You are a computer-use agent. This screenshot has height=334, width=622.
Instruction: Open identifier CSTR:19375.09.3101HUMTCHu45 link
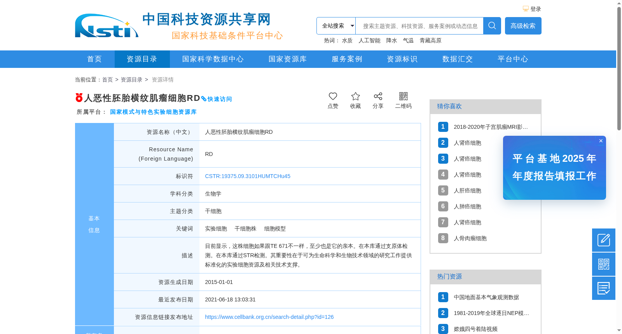[248, 176]
